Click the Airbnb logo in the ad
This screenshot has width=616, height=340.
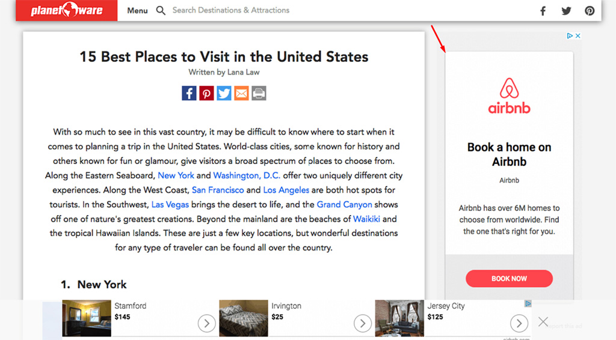[x=509, y=96]
